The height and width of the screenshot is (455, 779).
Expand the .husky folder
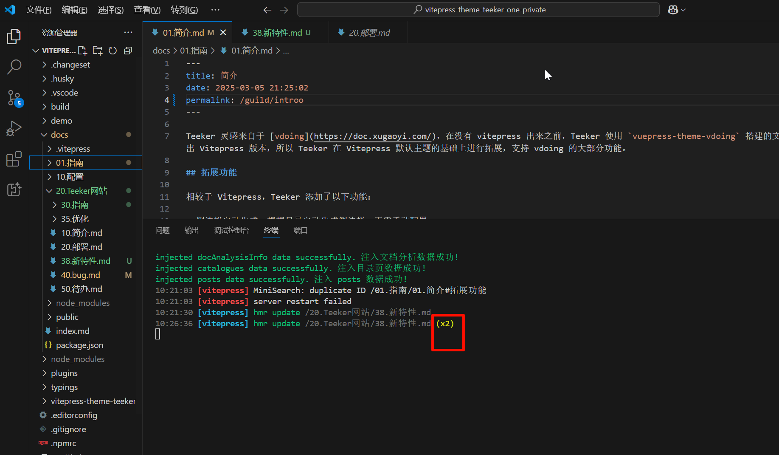(86, 79)
